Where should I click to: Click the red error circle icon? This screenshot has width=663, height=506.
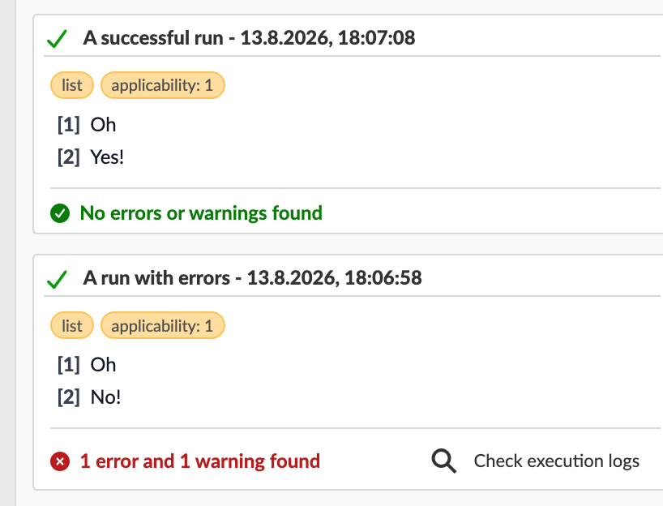click(60, 461)
